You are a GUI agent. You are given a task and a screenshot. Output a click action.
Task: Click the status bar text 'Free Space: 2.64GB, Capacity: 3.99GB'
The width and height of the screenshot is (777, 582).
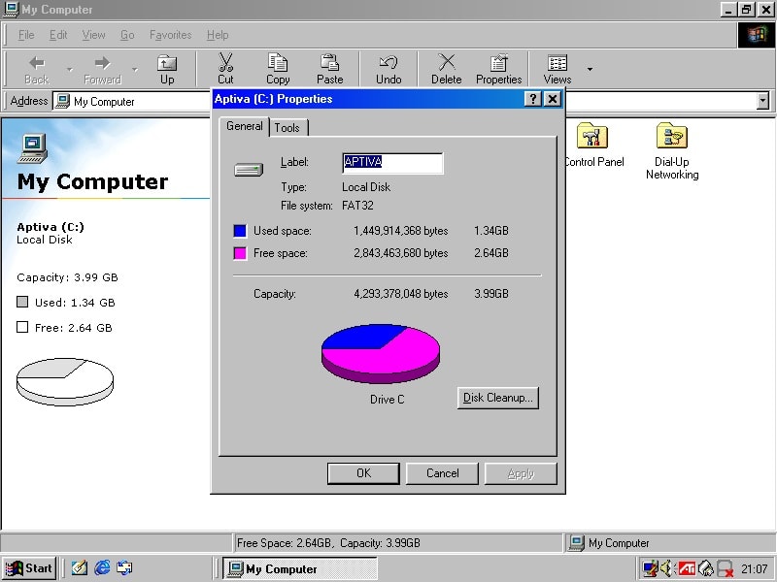tap(328, 543)
